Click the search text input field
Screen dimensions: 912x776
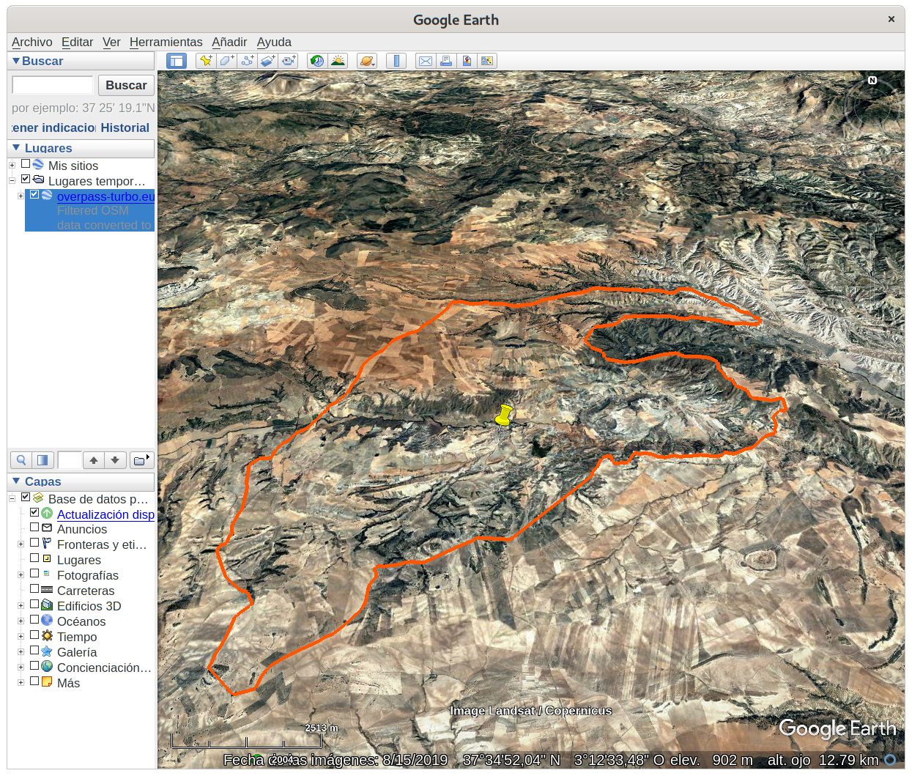(53, 85)
